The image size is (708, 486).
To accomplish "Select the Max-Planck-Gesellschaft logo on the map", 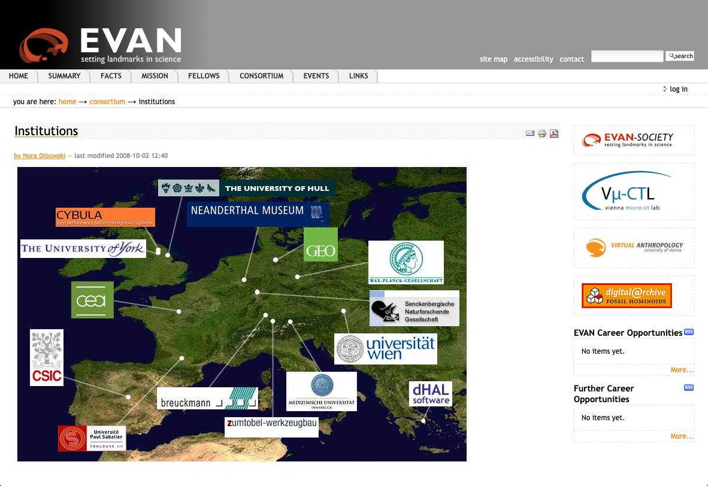I will [x=406, y=262].
